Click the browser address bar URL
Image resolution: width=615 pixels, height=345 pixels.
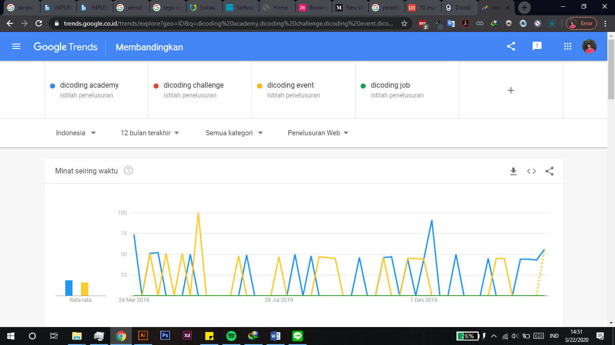[x=228, y=23]
